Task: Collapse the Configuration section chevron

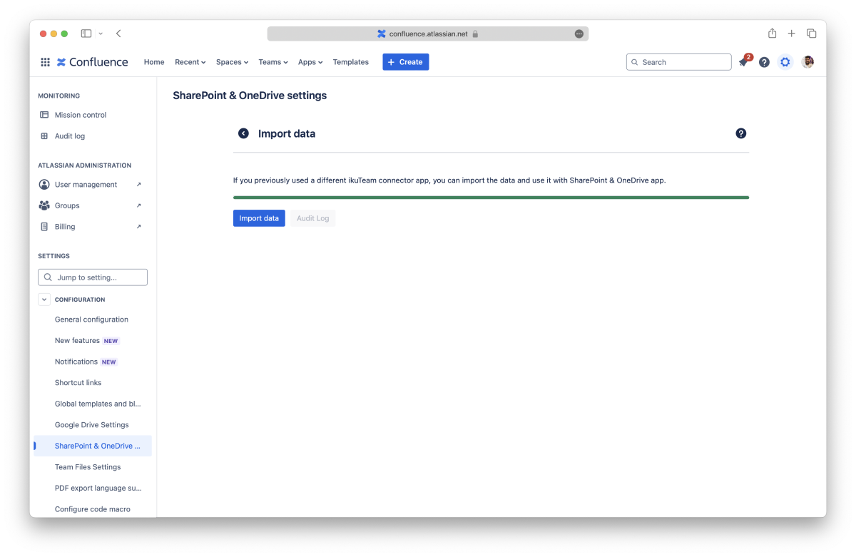Action: click(x=44, y=300)
